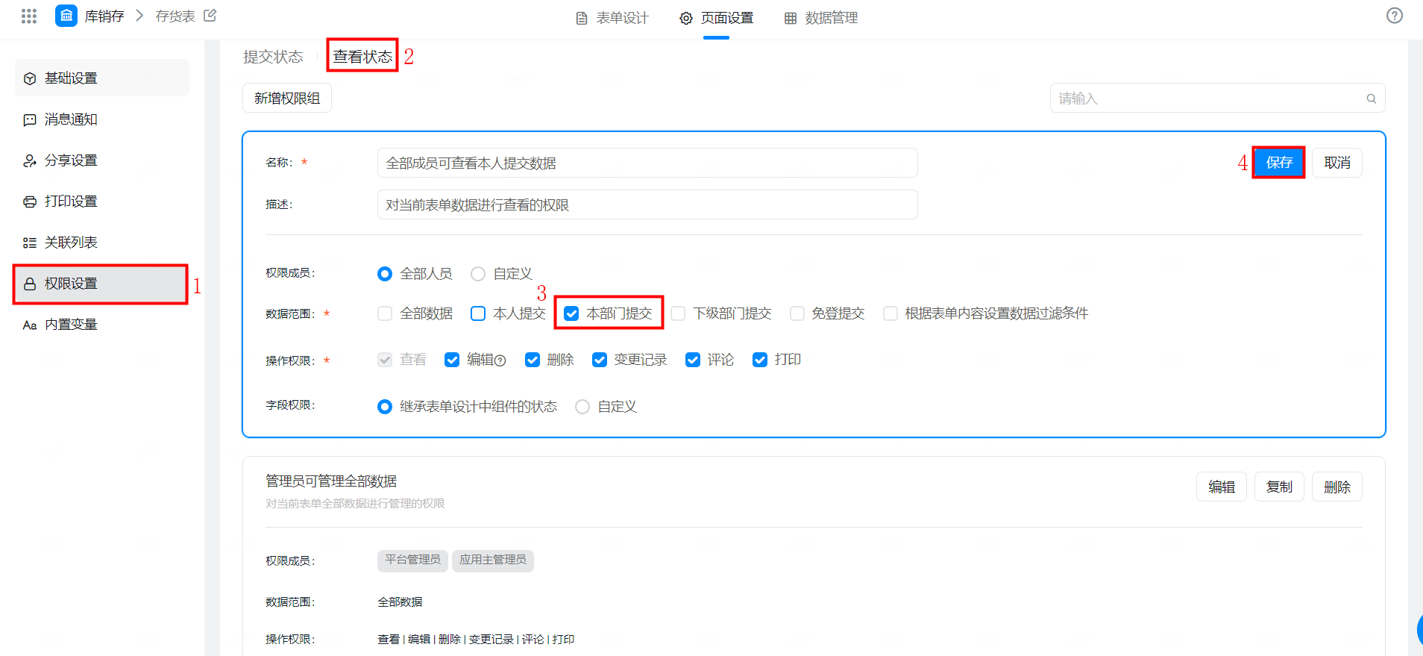The height and width of the screenshot is (656, 1423).
Task: Click the 内置变量 Aa icon
Action: (x=30, y=325)
